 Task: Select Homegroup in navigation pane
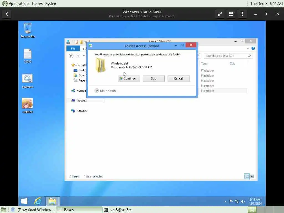(x=78, y=91)
